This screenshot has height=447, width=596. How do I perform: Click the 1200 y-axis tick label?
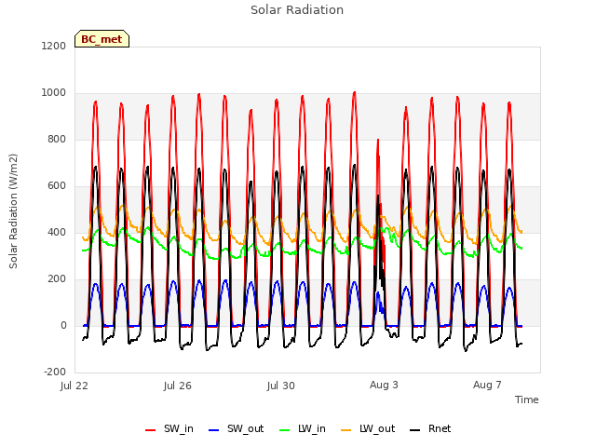pyautogui.click(x=54, y=47)
